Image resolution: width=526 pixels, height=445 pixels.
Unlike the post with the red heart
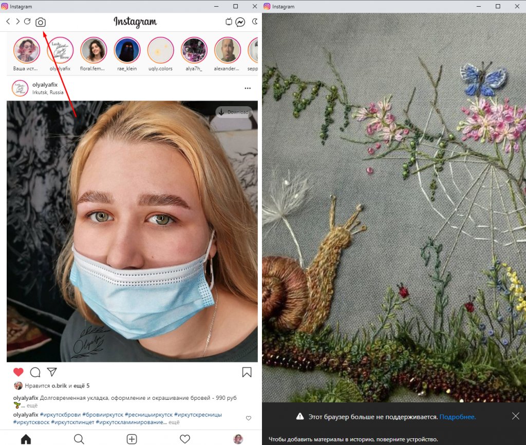pos(18,372)
